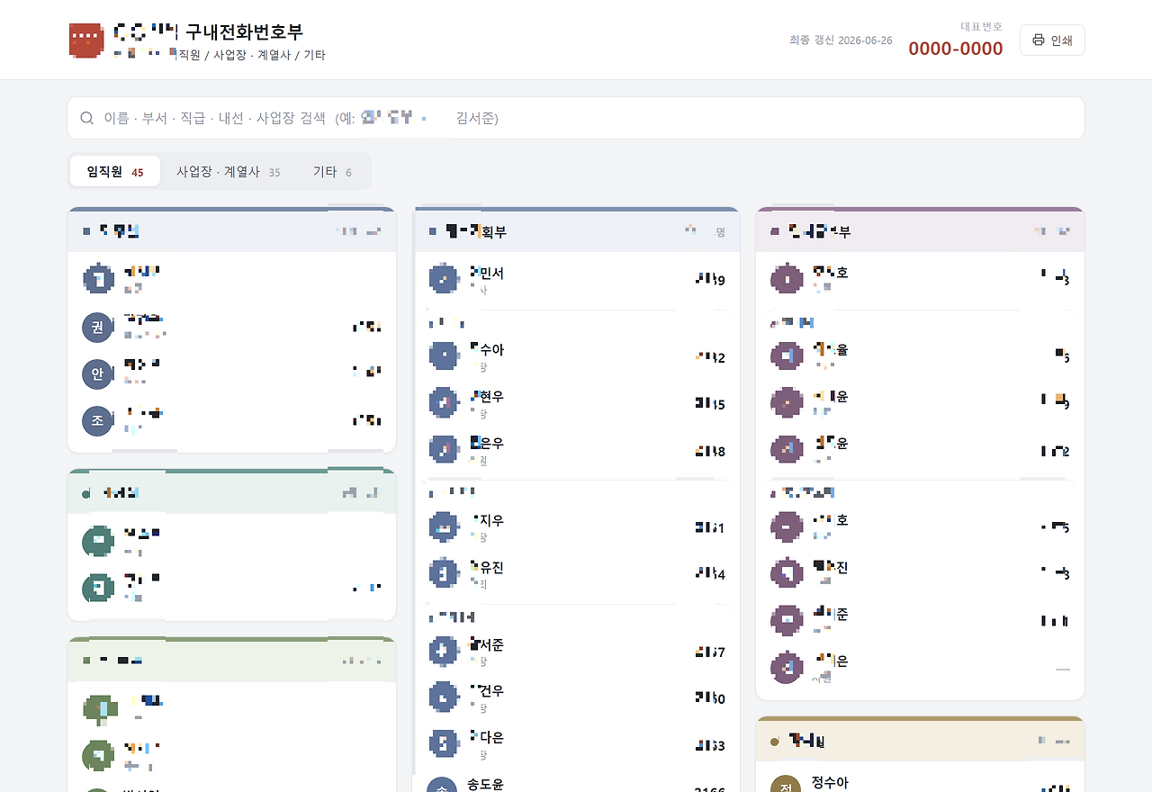Click the search magnifier icon
This screenshot has width=1152, height=792.
click(87, 118)
